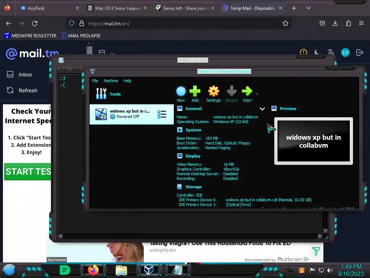Open the list all tabs dropdown
This screenshot has width=370, height=278.
click(x=309, y=8)
